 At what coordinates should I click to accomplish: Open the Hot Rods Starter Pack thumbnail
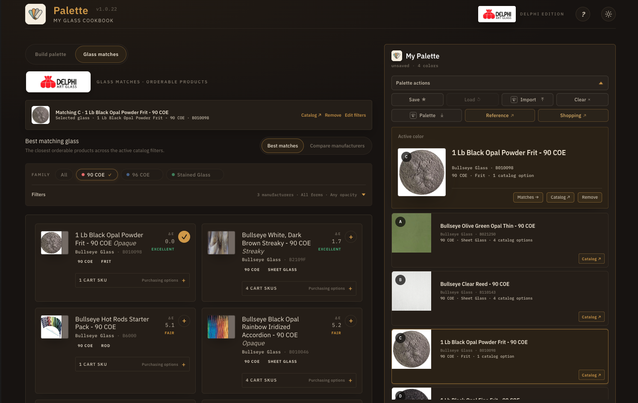coord(55,327)
